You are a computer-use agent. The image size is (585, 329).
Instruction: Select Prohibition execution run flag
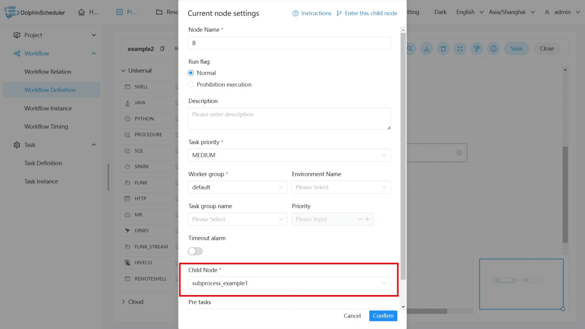point(191,85)
